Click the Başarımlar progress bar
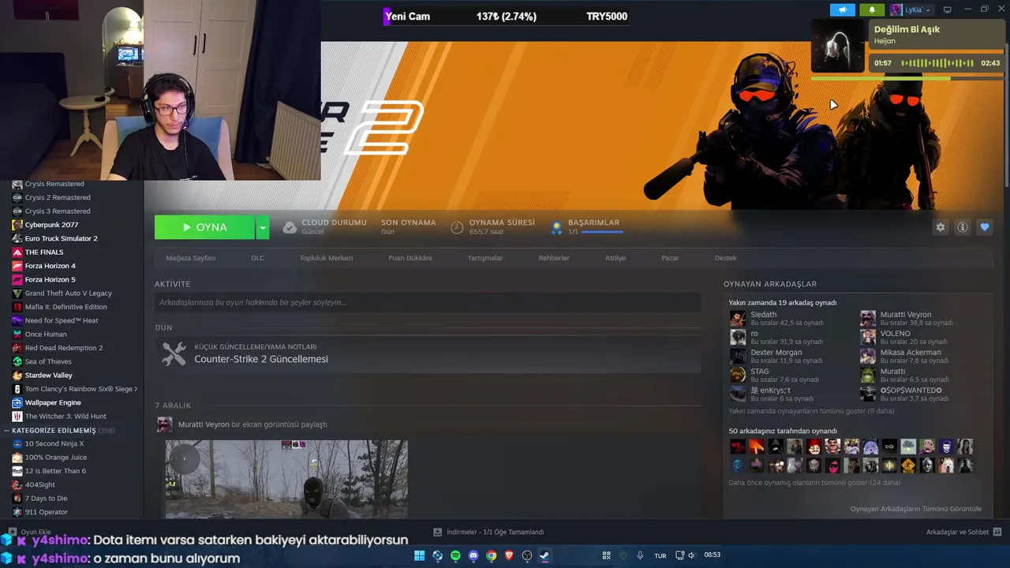1010x568 pixels. 601,232
